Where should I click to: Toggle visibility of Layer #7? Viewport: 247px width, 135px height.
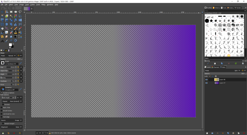coord(206,83)
